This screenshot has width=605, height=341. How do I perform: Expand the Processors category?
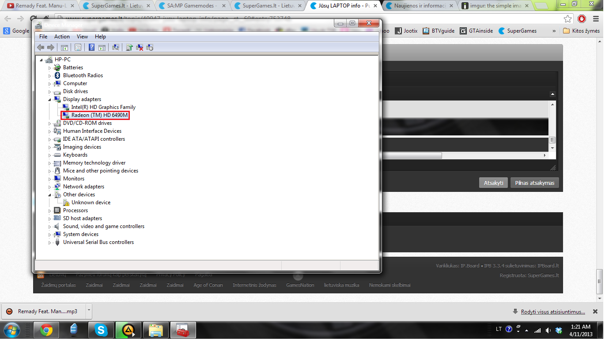coord(50,211)
